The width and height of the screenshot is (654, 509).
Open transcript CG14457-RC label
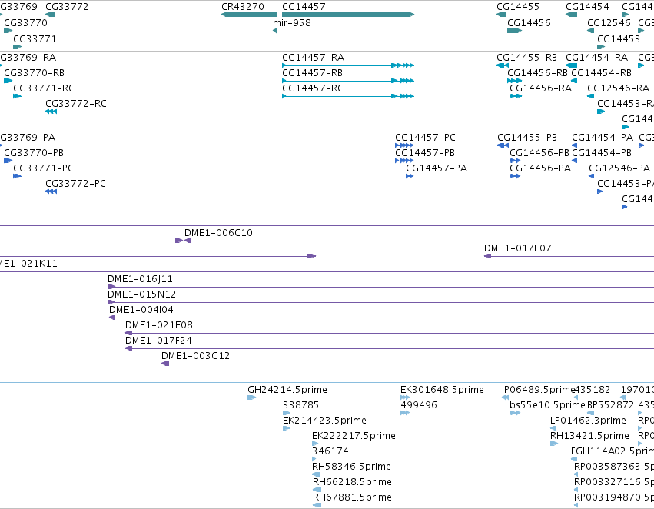coord(313,88)
